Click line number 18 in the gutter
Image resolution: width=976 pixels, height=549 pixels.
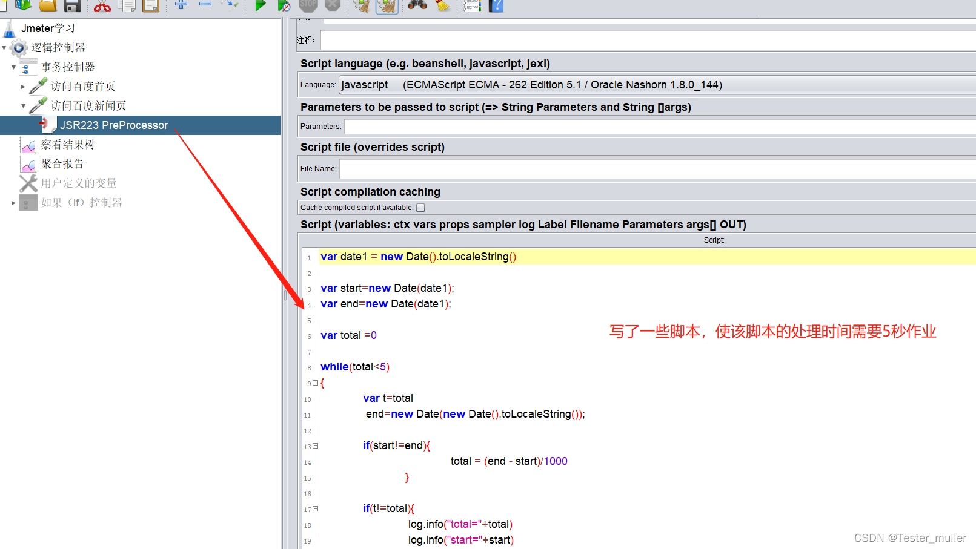[x=308, y=525]
